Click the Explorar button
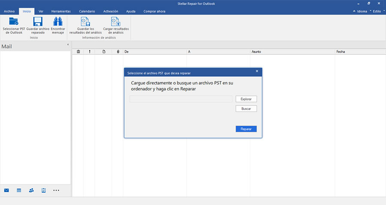This screenshot has height=205, width=386. tap(246, 99)
